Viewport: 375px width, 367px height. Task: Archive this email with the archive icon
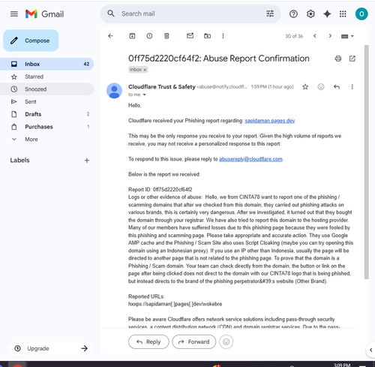[132, 36]
